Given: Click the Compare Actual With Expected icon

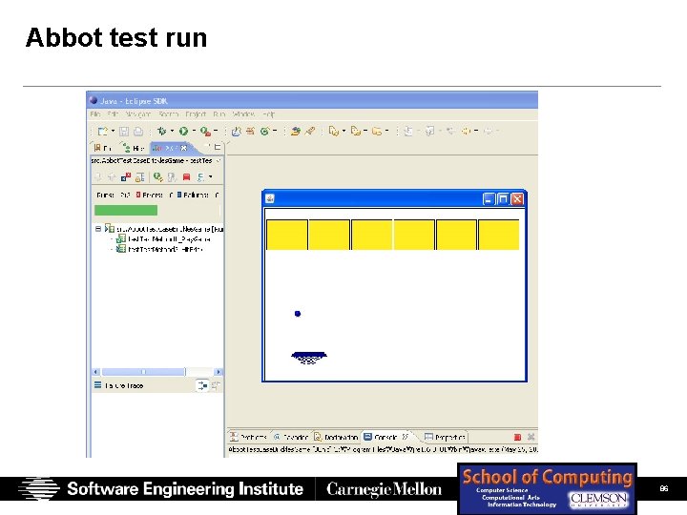Looking at the screenshot, I should [x=216, y=386].
